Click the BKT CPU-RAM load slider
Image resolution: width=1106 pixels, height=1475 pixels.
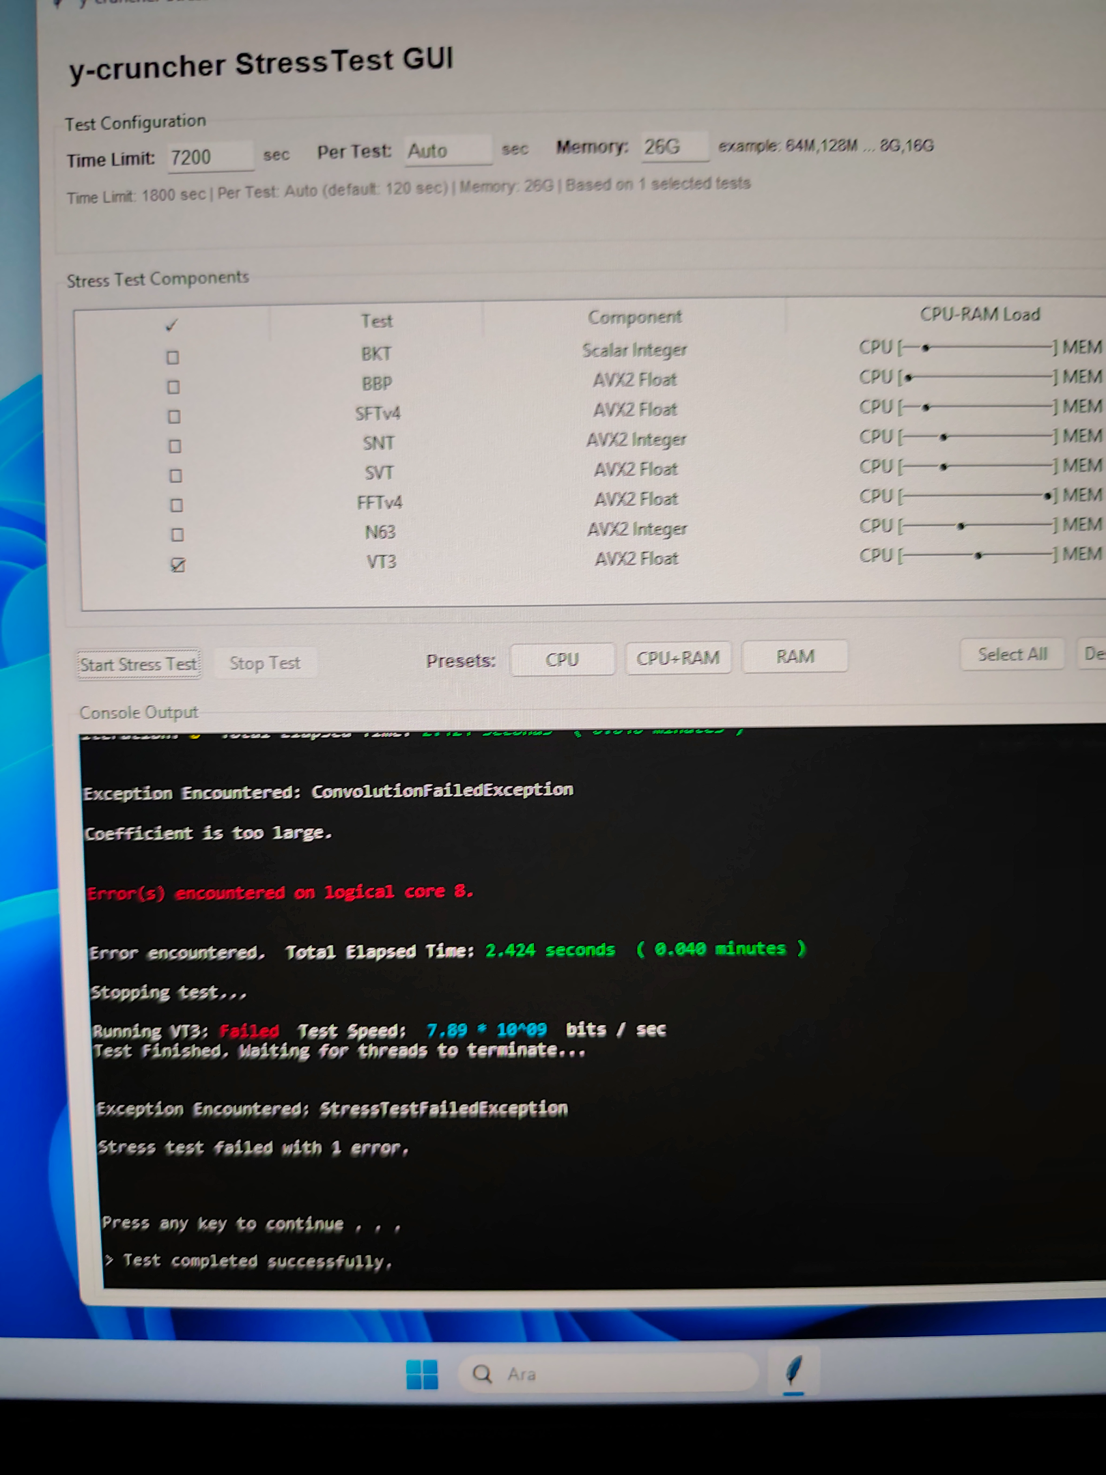coord(979,348)
